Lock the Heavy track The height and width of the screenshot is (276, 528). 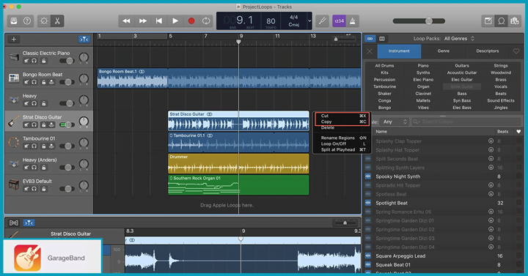[44, 103]
